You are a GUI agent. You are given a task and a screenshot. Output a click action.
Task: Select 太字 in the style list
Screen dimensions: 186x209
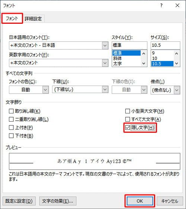(x=126, y=64)
